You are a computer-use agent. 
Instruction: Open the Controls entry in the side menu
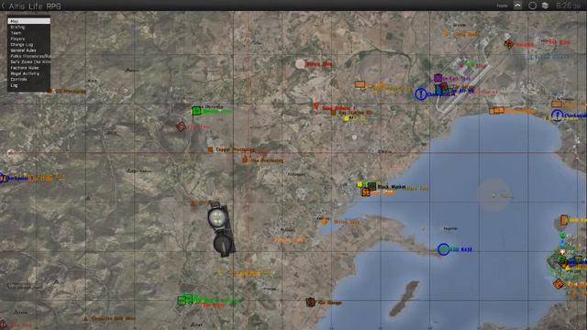click(28, 80)
